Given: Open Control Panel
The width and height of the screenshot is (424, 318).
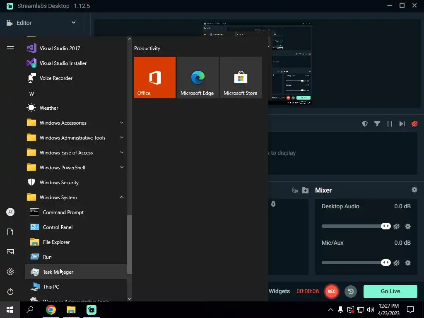Looking at the screenshot, I should (x=76, y=227).
